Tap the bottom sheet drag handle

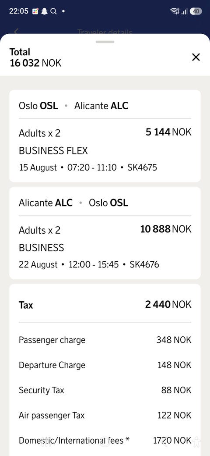pos(105,42)
